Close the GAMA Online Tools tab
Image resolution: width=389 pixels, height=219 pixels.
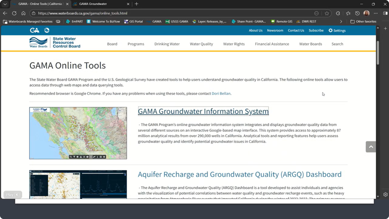click(67, 4)
